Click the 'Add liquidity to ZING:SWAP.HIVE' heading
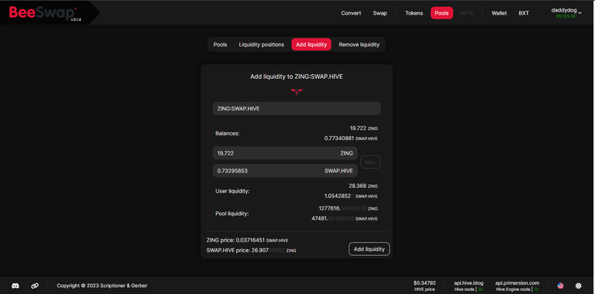Image resolution: width=595 pixels, height=294 pixels. coord(297,77)
